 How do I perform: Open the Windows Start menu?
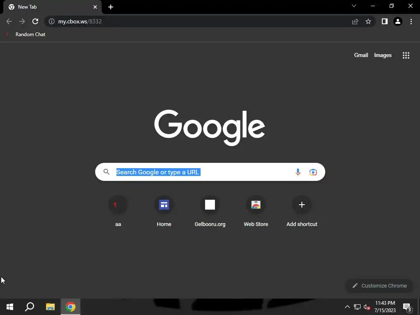click(10, 307)
